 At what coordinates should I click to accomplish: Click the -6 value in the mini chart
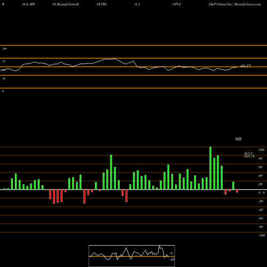[x=171, y=253]
